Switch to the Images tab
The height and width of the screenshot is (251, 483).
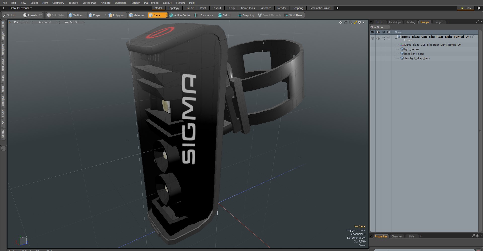point(439,22)
